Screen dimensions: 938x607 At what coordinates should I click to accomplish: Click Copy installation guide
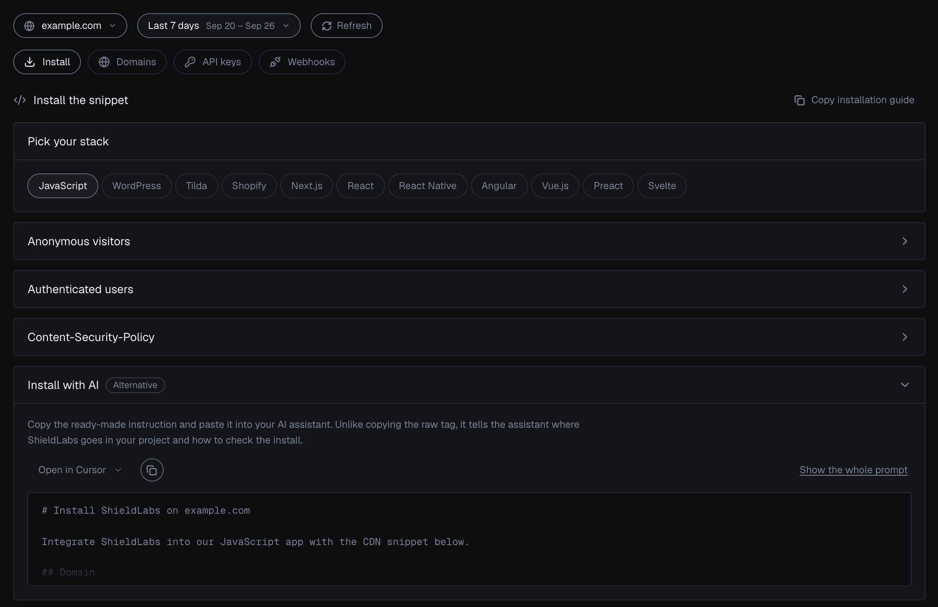(x=854, y=100)
